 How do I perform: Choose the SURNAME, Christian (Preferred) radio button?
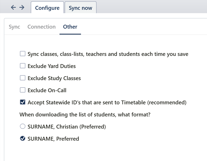click(x=23, y=126)
